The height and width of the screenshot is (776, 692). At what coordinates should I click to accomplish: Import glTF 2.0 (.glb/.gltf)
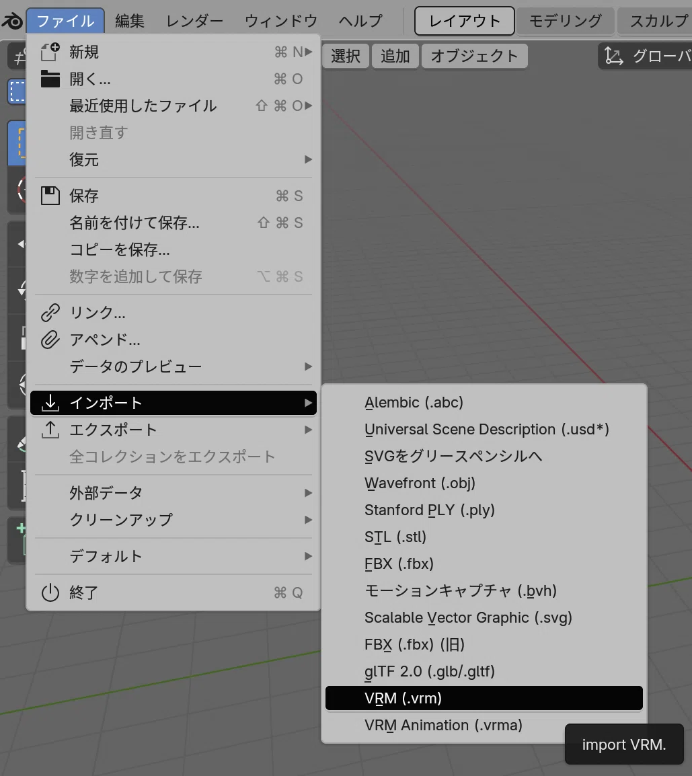click(484, 671)
